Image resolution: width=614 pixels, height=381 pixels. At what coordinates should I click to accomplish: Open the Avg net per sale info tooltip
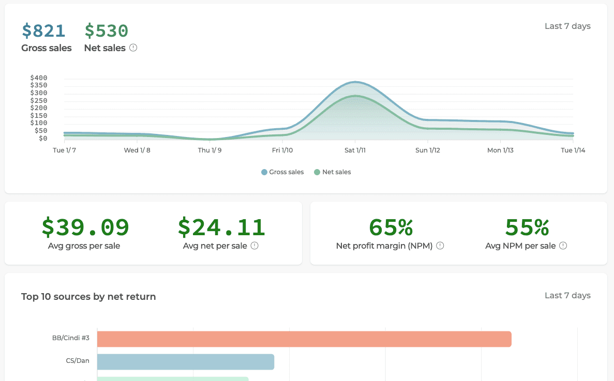point(254,246)
